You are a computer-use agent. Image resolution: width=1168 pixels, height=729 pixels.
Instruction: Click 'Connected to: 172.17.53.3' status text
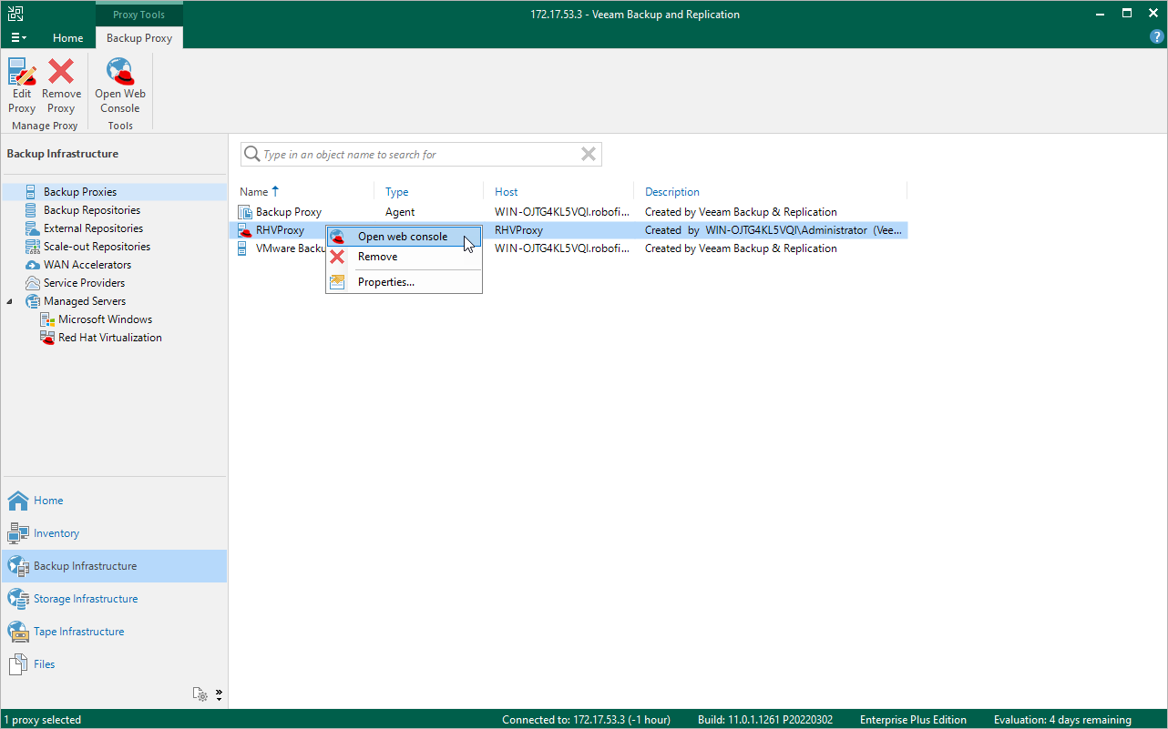pos(586,720)
